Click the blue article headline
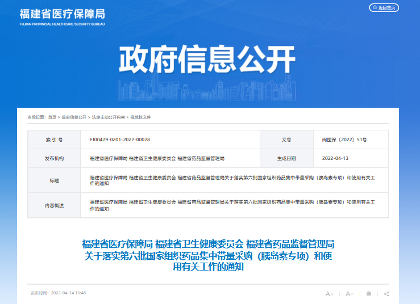 208,255
